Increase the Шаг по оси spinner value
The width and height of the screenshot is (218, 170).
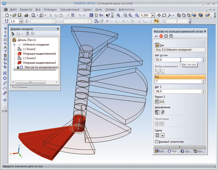click(203, 58)
